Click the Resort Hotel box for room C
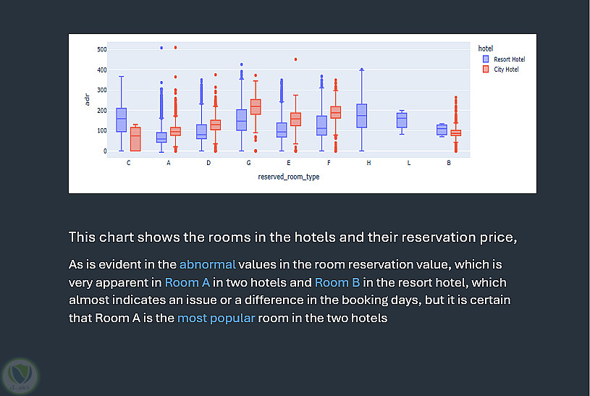Image resolution: width=590 pixels, height=396 pixels. click(121, 119)
